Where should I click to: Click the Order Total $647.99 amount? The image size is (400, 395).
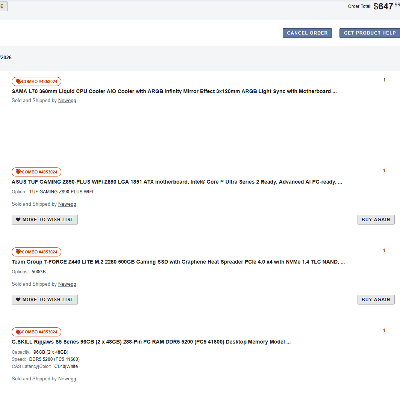(386, 6)
